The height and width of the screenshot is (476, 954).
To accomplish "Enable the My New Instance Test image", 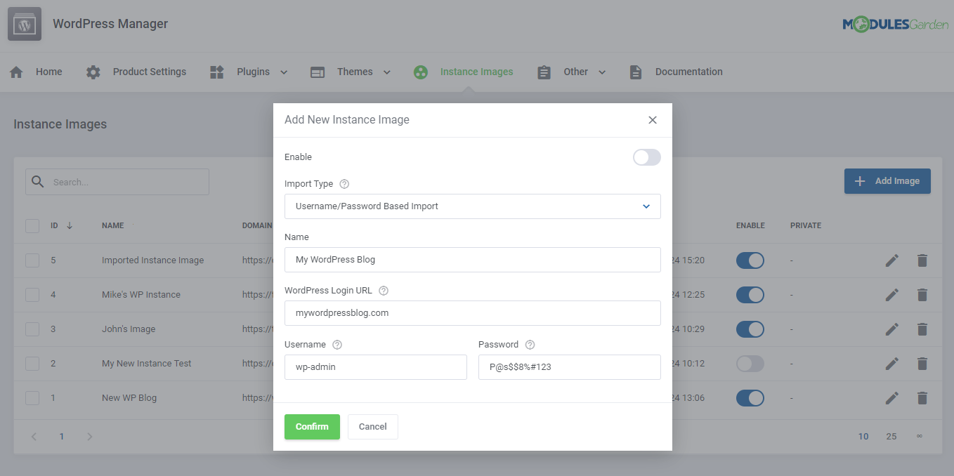I will (750, 363).
